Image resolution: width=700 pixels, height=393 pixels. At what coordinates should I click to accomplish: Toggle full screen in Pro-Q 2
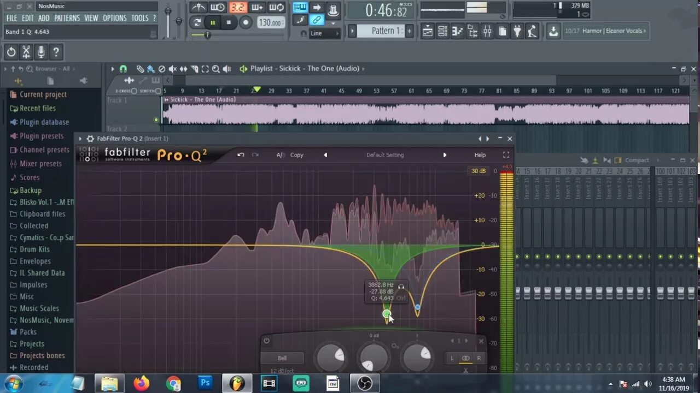[x=506, y=155]
